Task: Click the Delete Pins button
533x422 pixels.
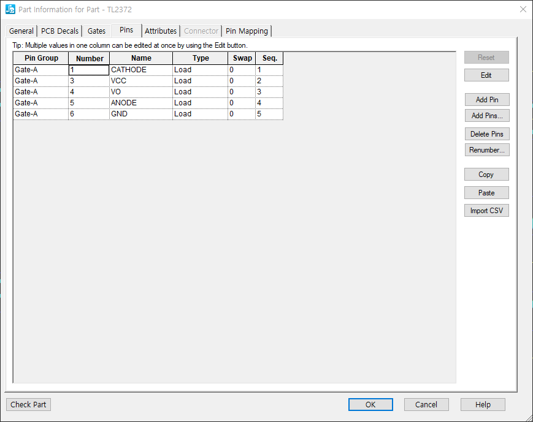Action: (x=486, y=134)
